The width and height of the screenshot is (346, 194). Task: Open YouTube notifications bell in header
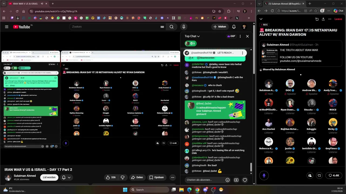click(x=234, y=27)
